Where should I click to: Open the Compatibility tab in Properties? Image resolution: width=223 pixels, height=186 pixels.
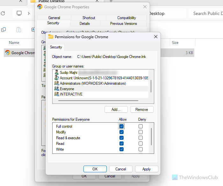(x=126, y=18)
